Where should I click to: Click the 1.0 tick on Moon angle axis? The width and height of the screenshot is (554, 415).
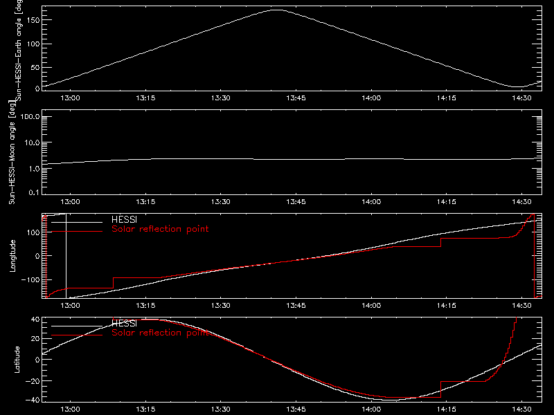coord(34,169)
